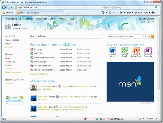Create a new Word online document
Image resolution: width=163 pixels, height=123 pixels.
[x=112, y=52]
